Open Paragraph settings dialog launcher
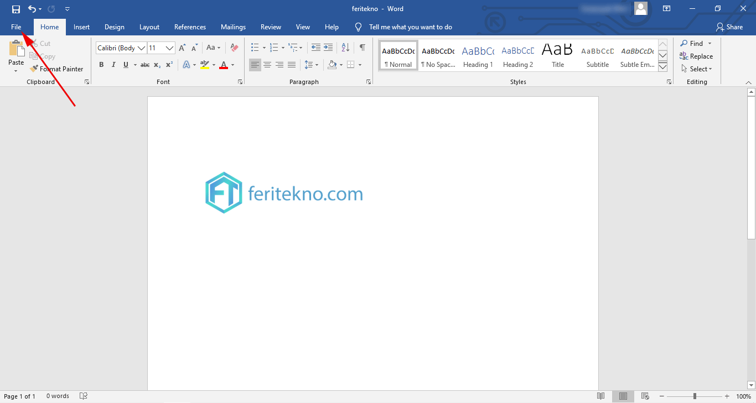Screen dimensions: 756x403 tap(369, 82)
